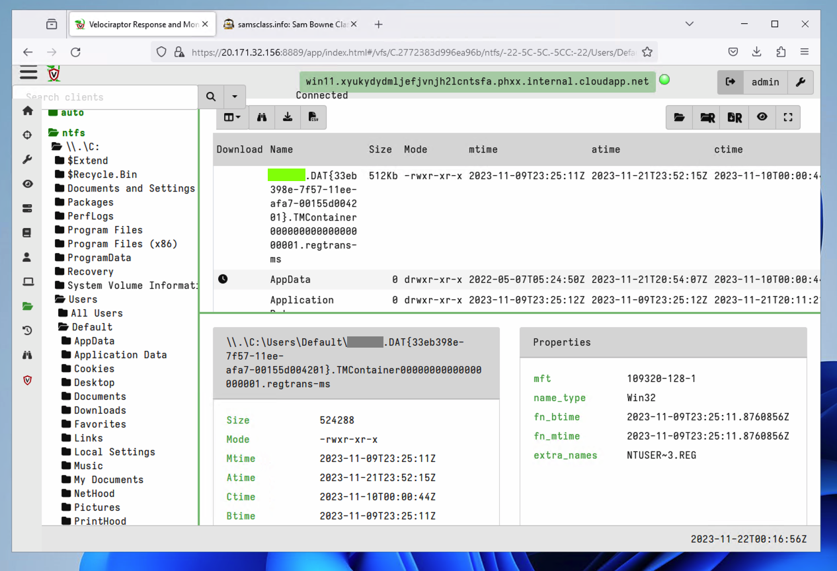The height and width of the screenshot is (571, 837).
Task: Open the column selector dropdown
Action: point(232,117)
